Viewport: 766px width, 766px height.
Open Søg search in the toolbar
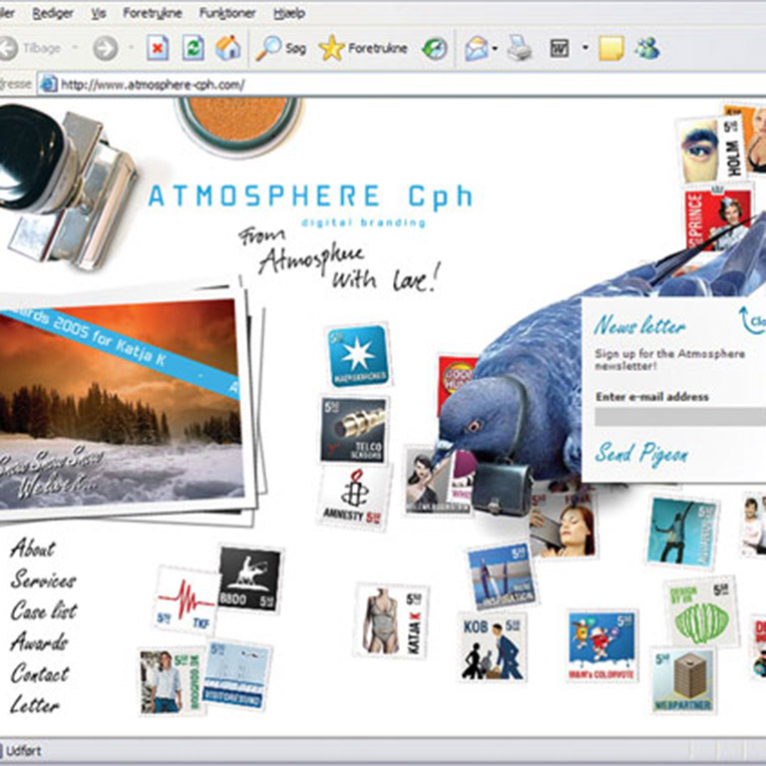point(282,47)
